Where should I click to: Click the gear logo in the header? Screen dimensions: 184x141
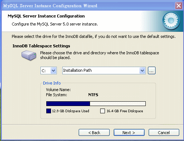[x=171, y=21]
